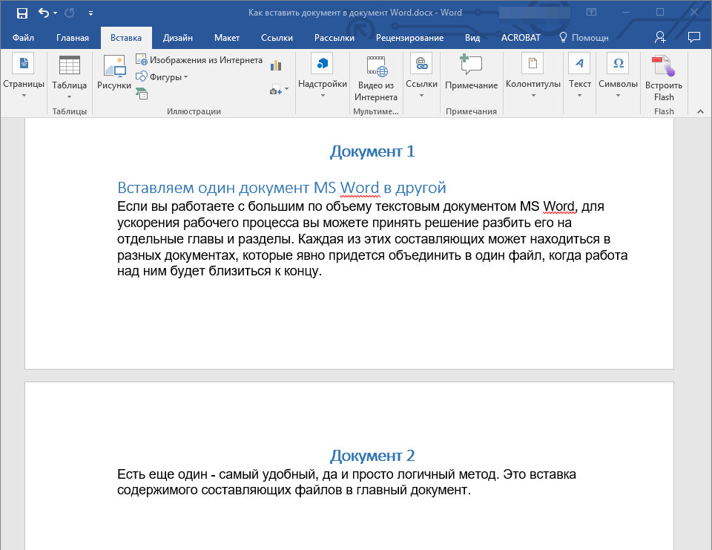Switch to the Главная tab
Viewport: 712px width, 550px height.
click(x=73, y=38)
